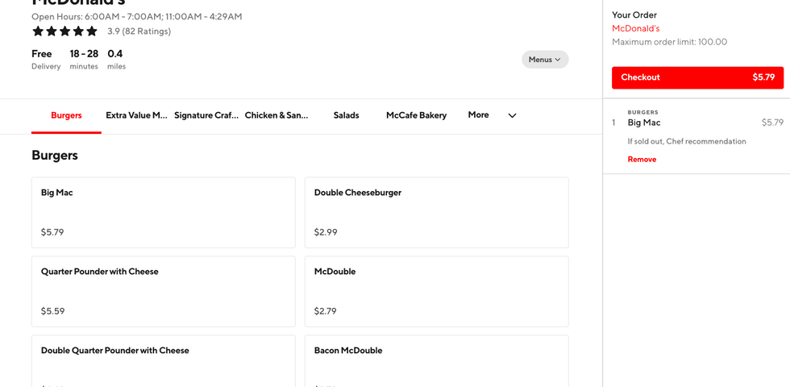The height and width of the screenshot is (387, 790).
Task: Choose the Bacon McDouble item
Action: click(x=436, y=361)
